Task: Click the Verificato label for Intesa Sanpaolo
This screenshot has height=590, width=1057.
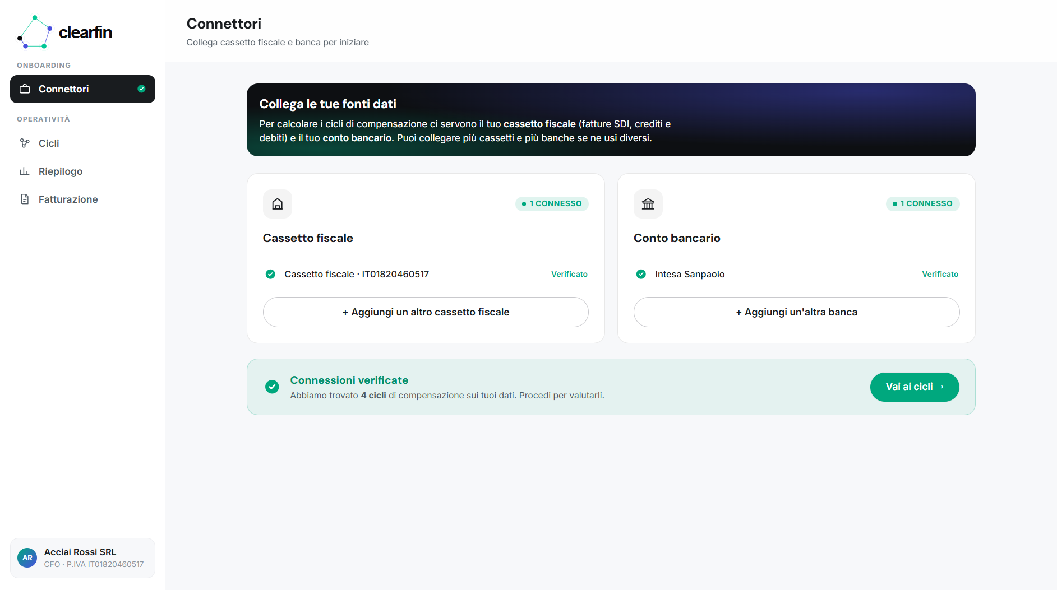Action: 940,274
